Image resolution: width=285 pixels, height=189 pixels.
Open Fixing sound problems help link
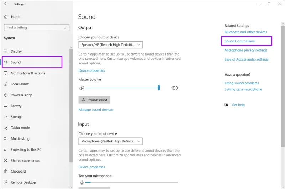pyautogui.click(x=242, y=83)
